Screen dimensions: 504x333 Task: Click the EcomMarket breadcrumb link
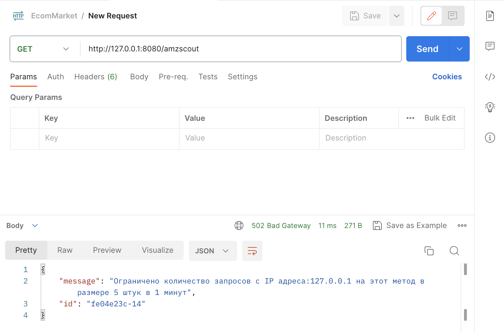point(54,16)
